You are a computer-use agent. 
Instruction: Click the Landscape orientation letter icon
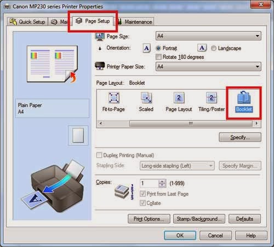202,48
